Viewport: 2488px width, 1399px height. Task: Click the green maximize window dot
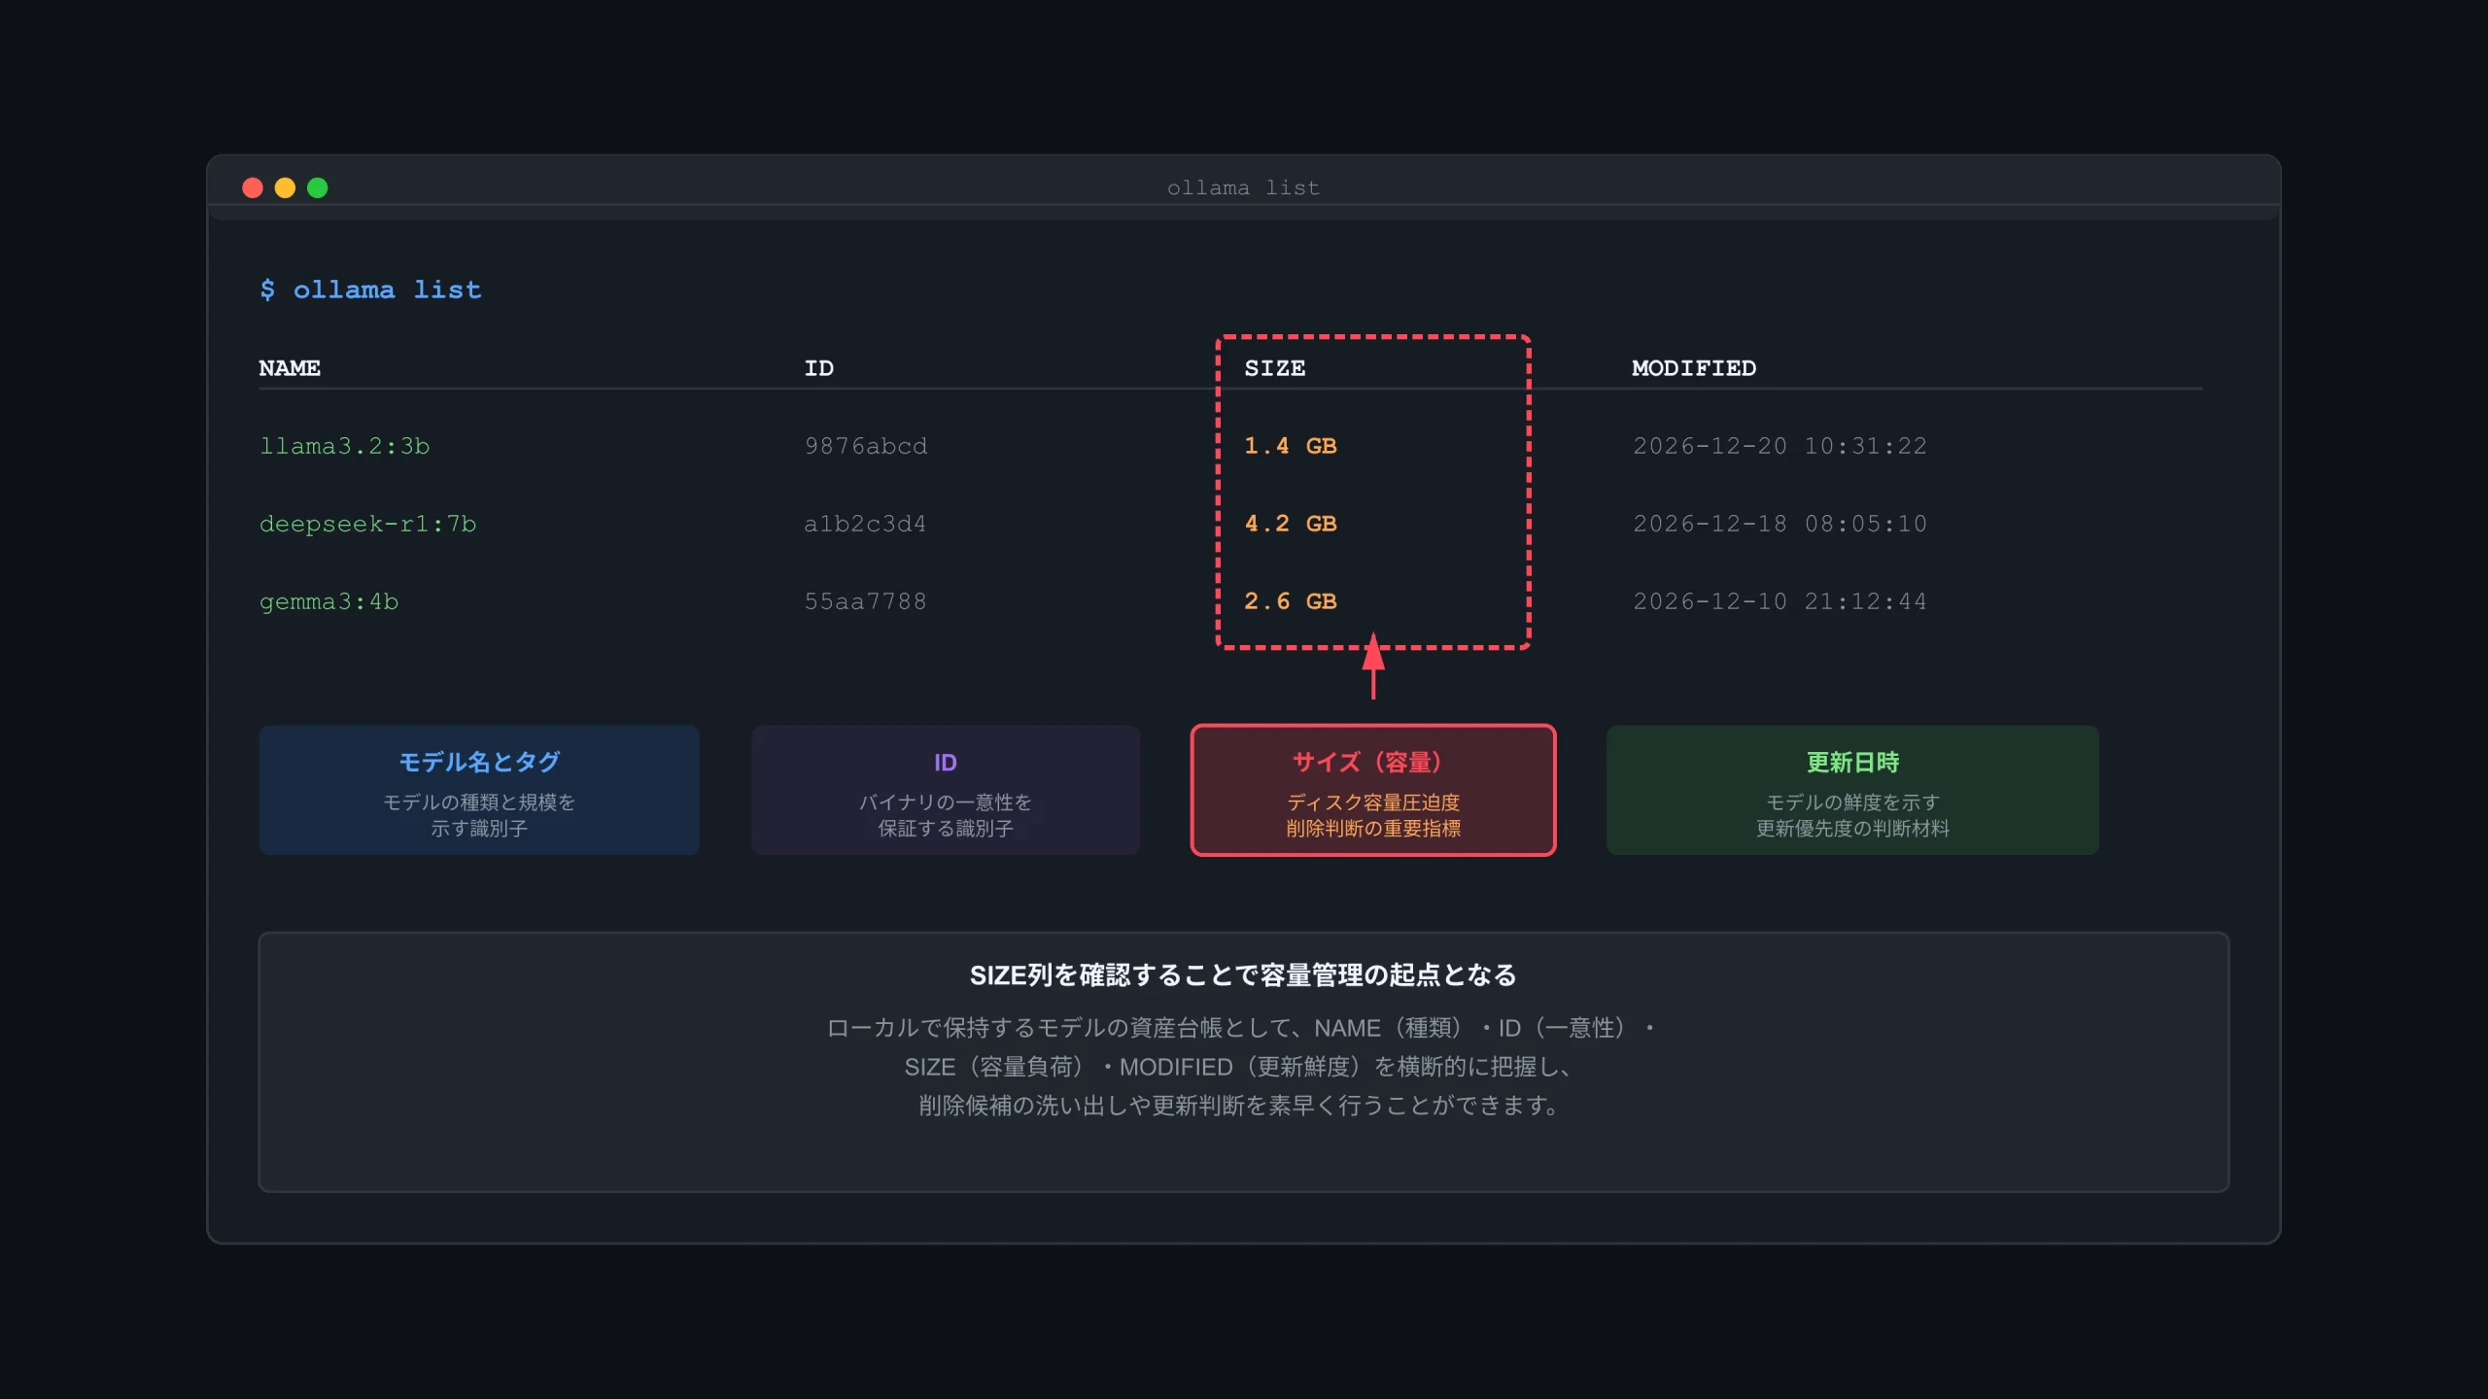pos(318,188)
